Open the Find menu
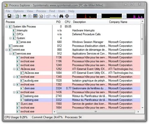 click(x=52, y=11)
